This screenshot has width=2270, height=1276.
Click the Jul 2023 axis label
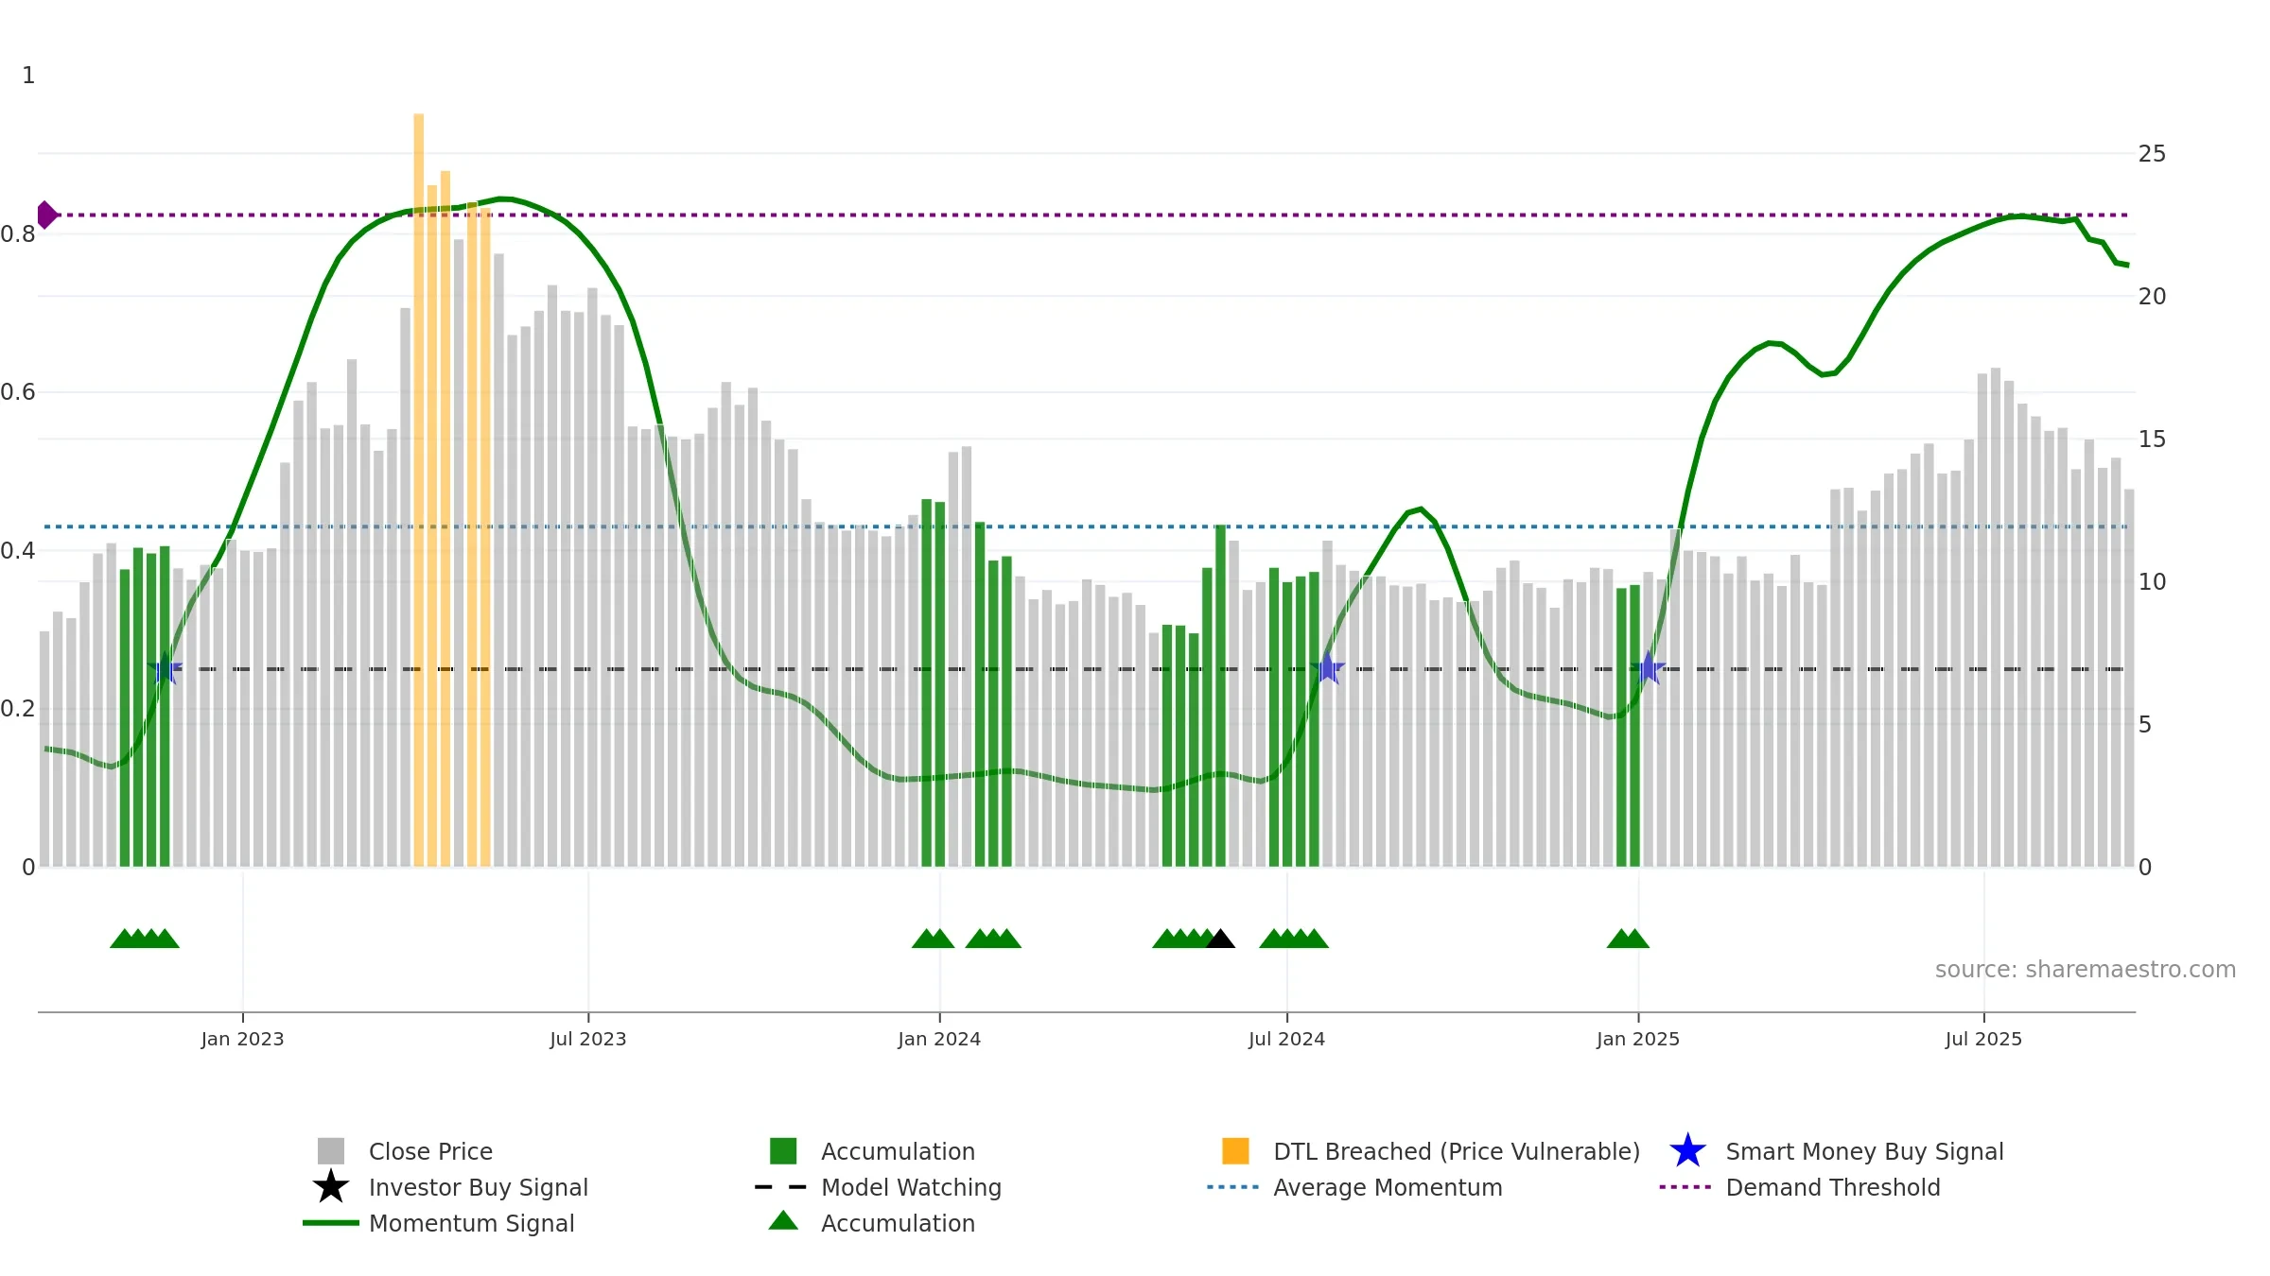588,1040
